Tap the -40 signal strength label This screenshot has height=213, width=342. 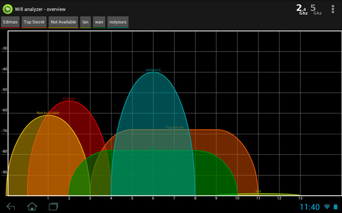4,69
